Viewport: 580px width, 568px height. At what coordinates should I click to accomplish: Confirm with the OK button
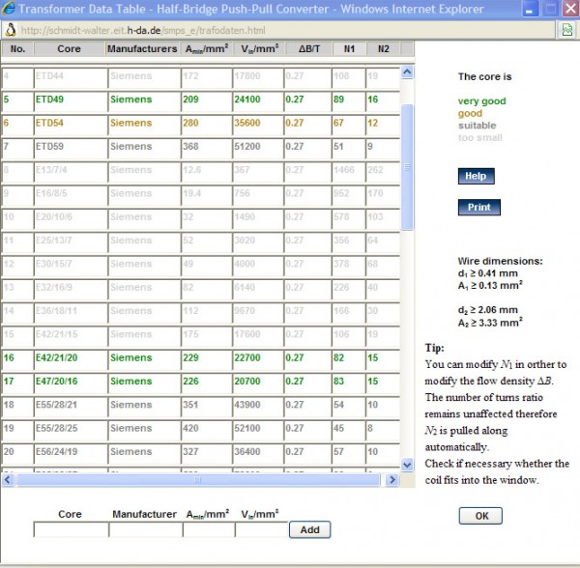(x=480, y=516)
